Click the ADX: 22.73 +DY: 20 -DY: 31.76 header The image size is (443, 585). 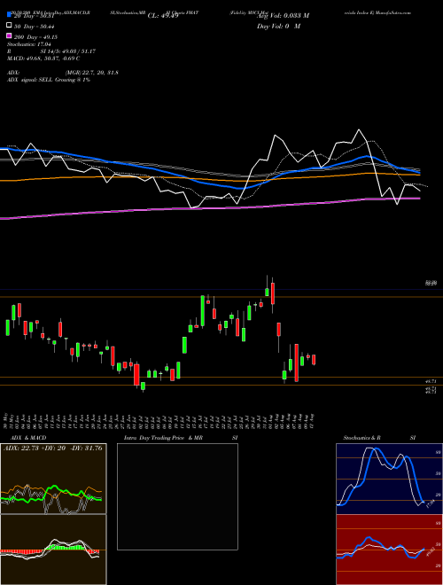click(x=53, y=448)
